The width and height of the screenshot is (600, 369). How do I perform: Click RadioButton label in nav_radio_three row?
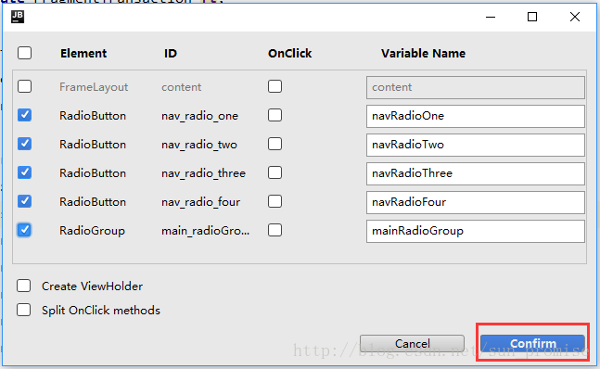point(93,173)
